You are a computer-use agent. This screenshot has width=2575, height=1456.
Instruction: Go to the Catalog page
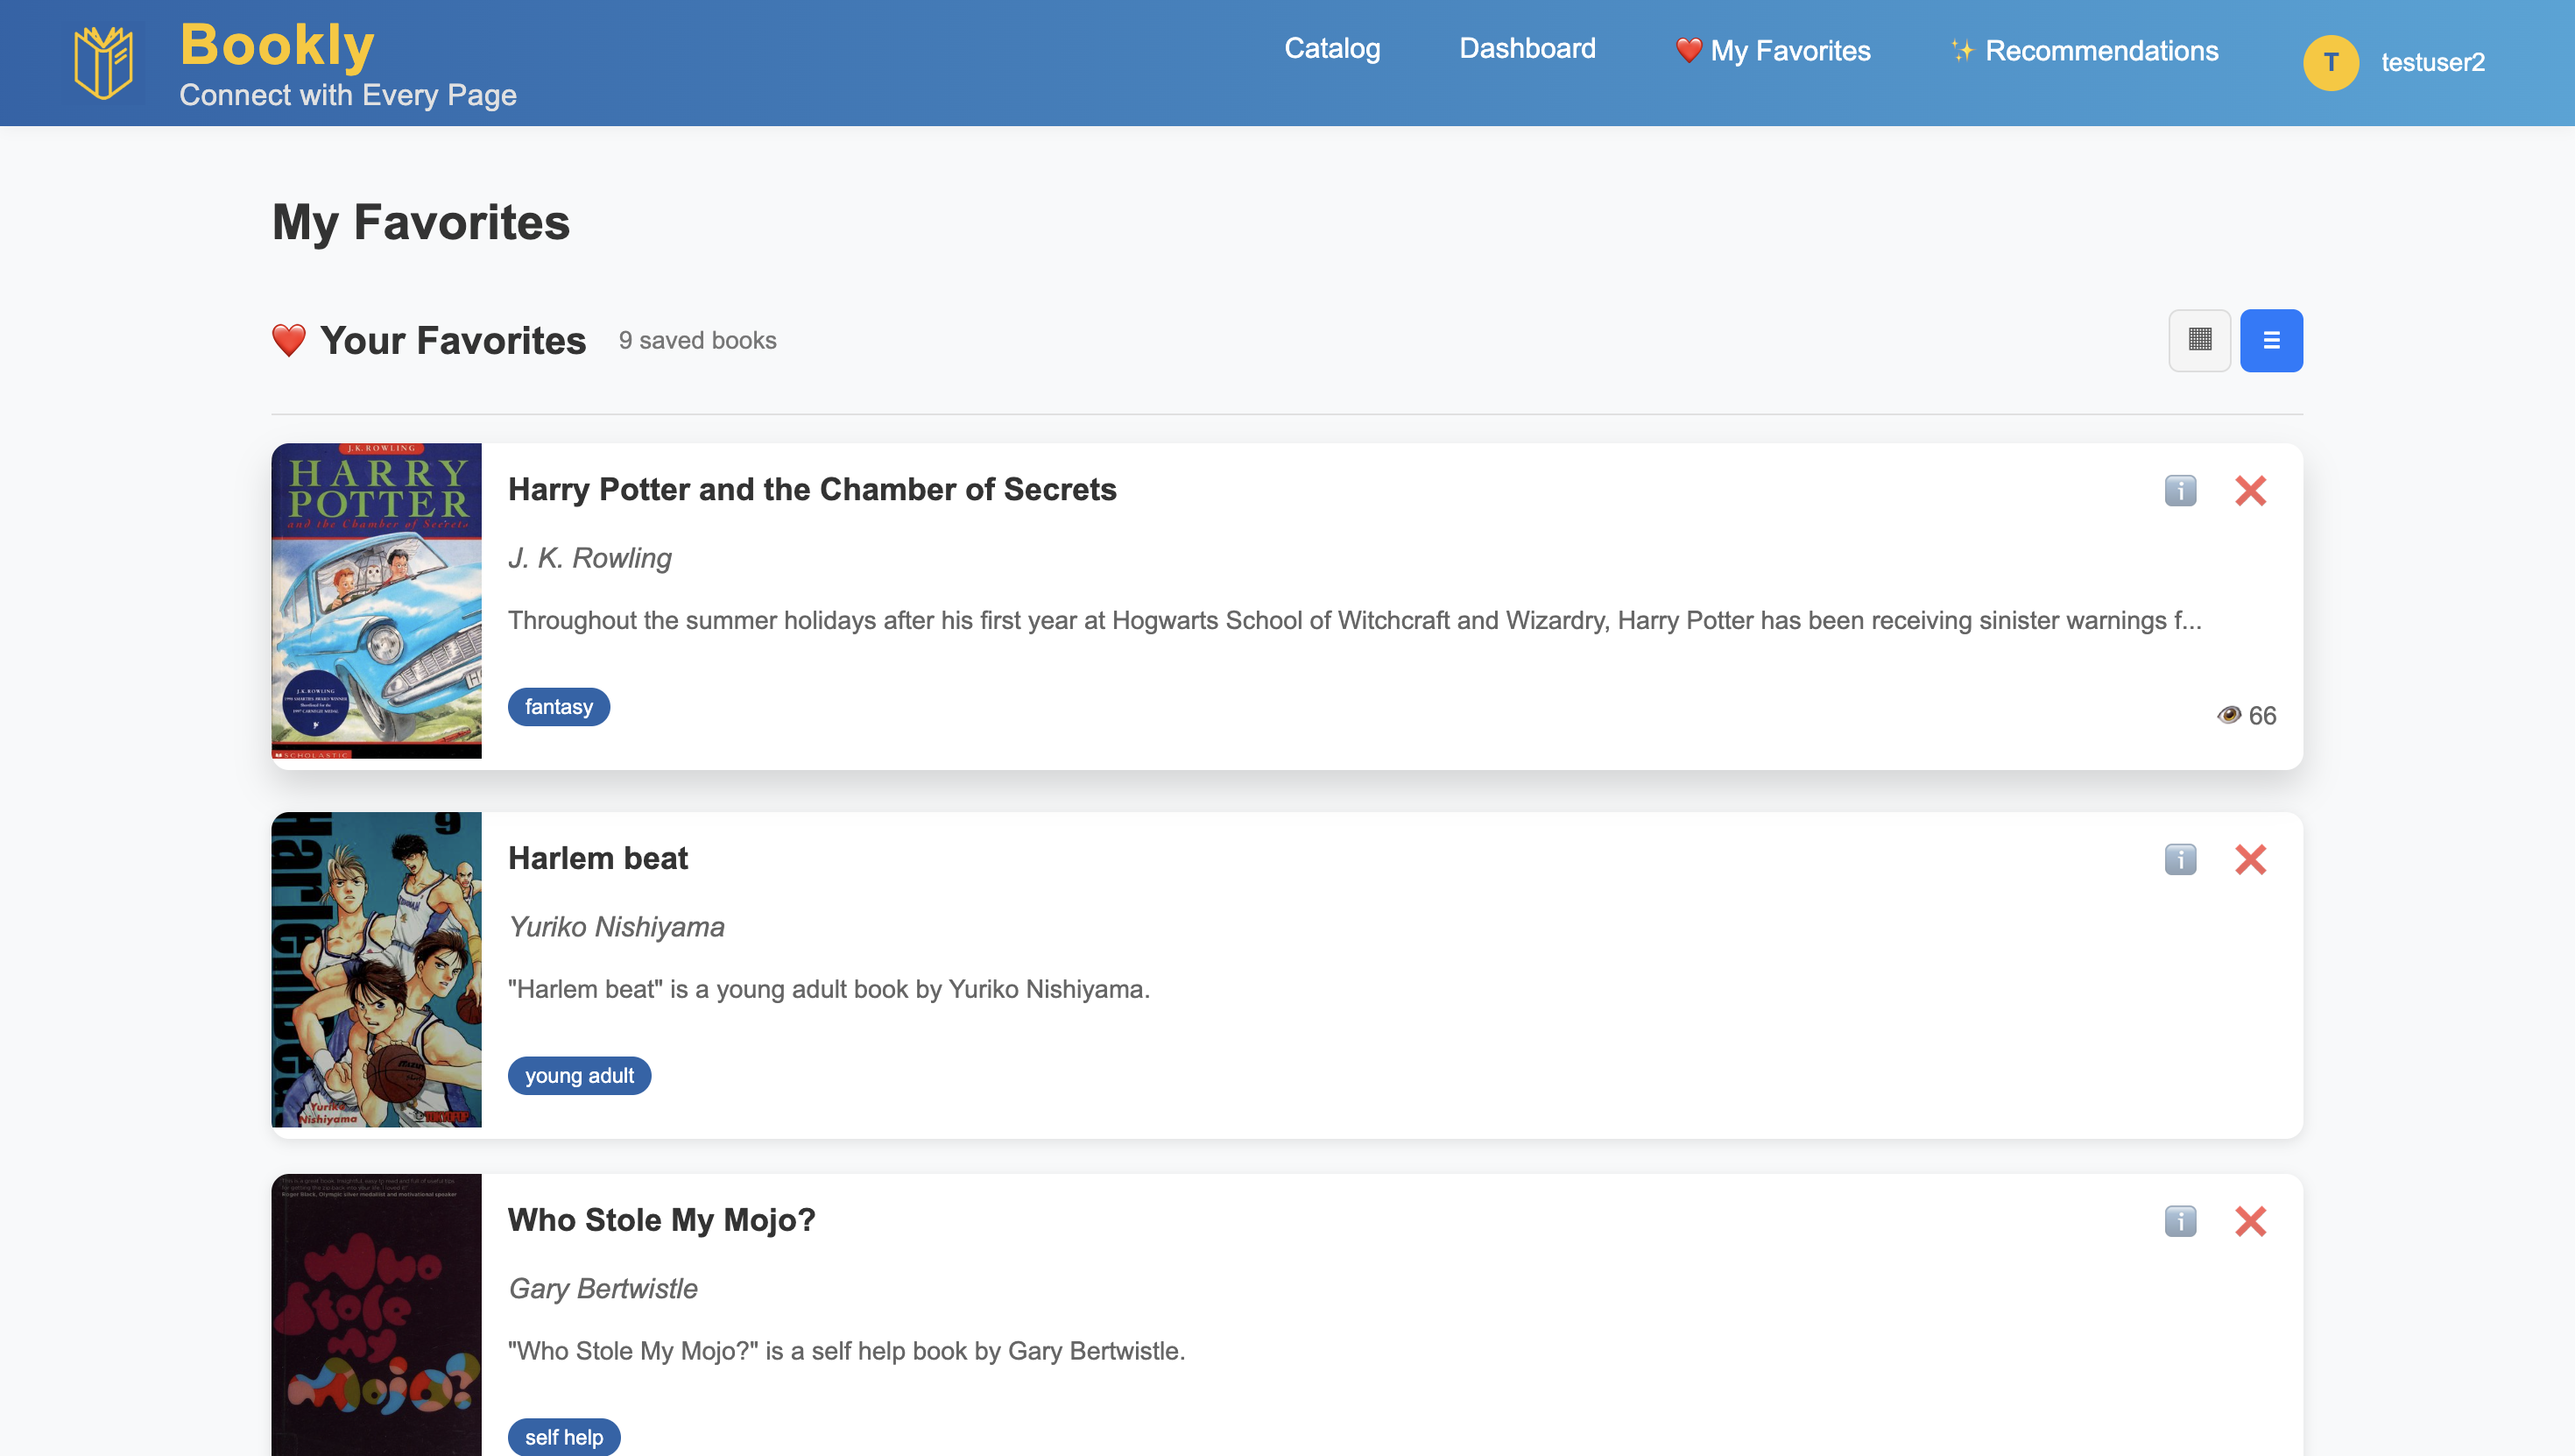[1331, 49]
